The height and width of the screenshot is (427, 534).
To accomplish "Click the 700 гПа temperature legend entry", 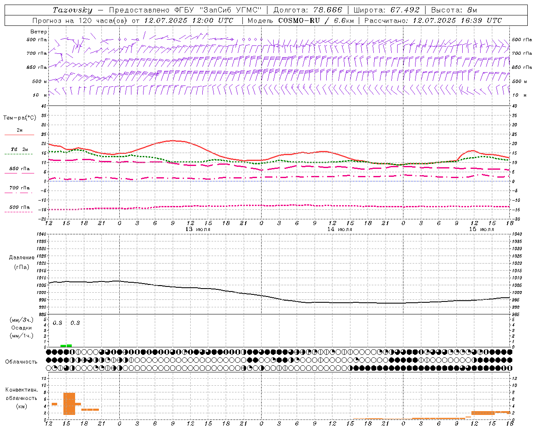I will (20, 188).
